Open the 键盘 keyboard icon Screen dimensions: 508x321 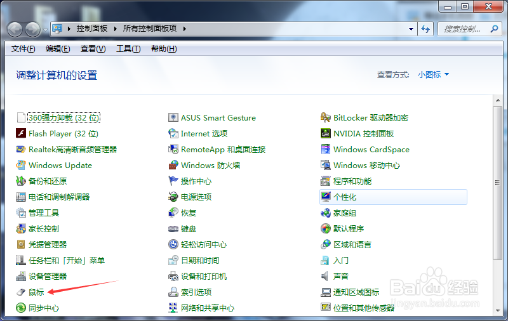[173, 229]
